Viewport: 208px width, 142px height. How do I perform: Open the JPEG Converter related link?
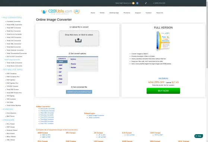[94, 117]
